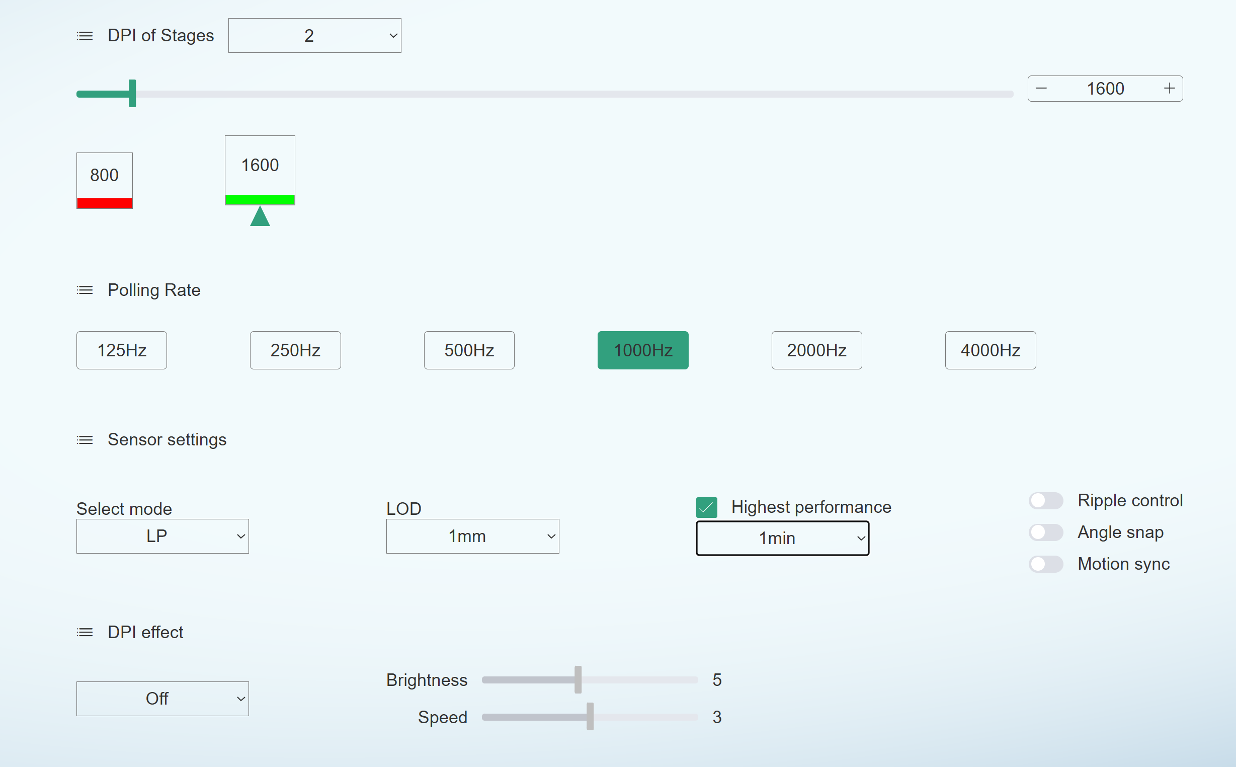Set polling rate to 500Hz
Image resolution: width=1236 pixels, height=767 pixels.
(469, 350)
